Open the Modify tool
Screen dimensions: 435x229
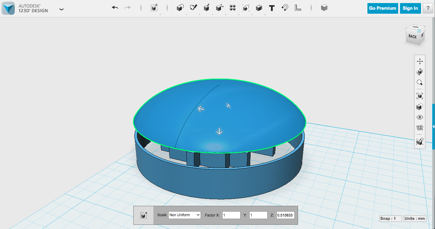(x=219, y=8)
